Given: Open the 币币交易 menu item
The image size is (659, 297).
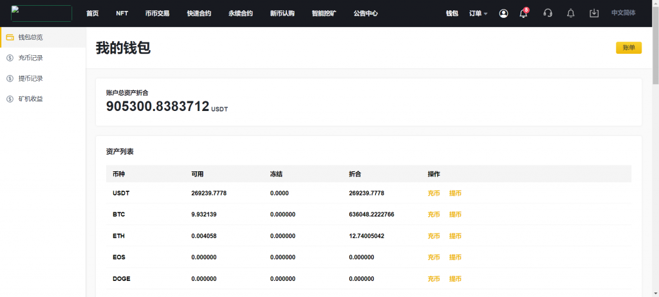Looking at the screenshot, I should coord(157,13).
